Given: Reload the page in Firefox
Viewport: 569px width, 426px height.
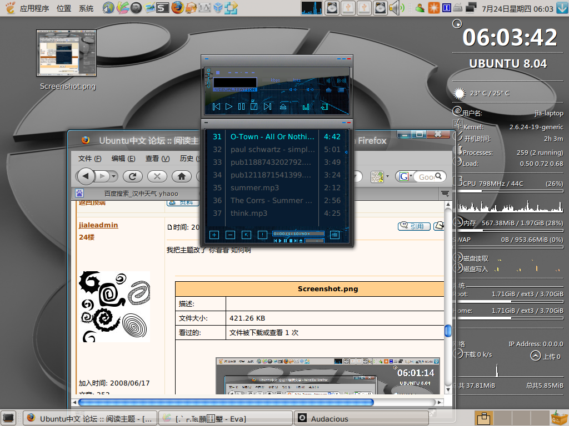Looking at the screenshot, I should click(132, 176).
